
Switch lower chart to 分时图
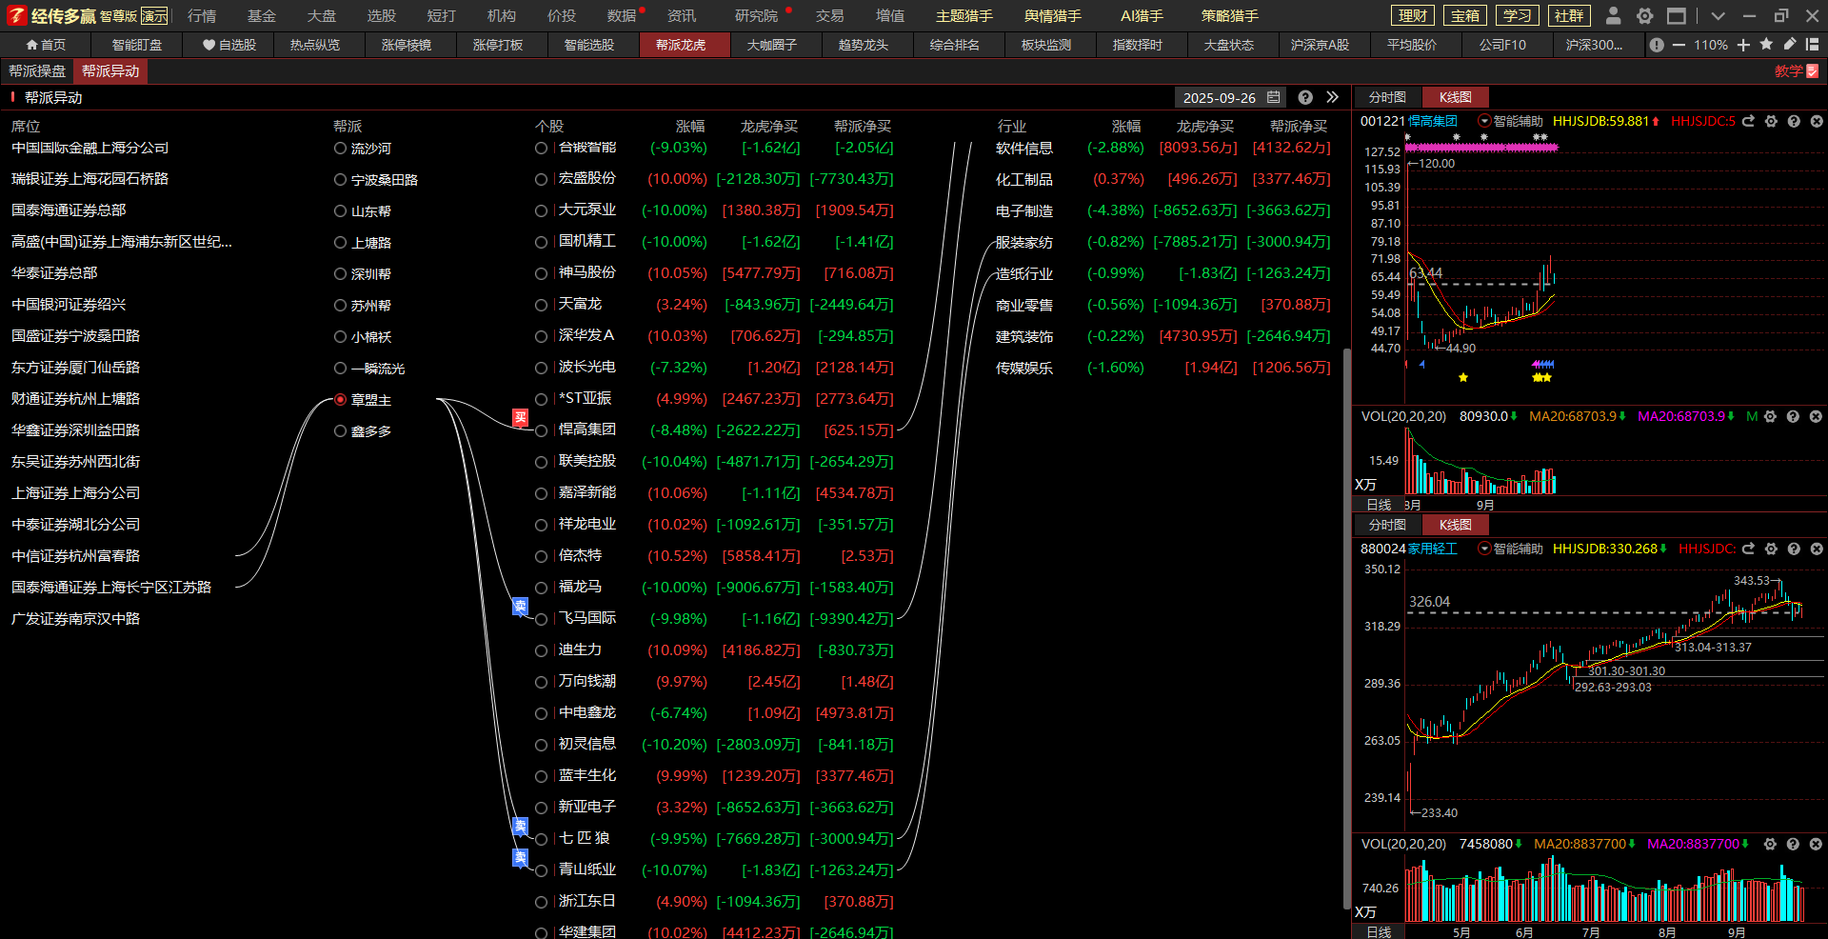pyautogui.click(x=1387, y=525)
